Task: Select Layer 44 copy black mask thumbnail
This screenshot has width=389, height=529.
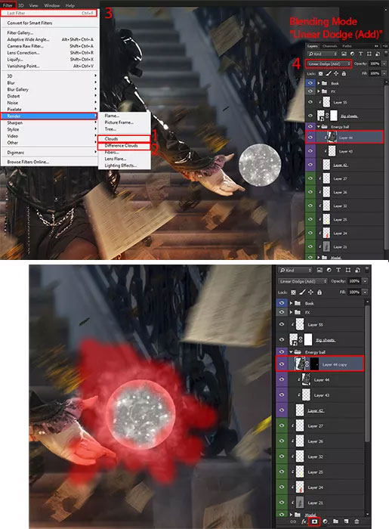Action: click(x=314, y=364)
